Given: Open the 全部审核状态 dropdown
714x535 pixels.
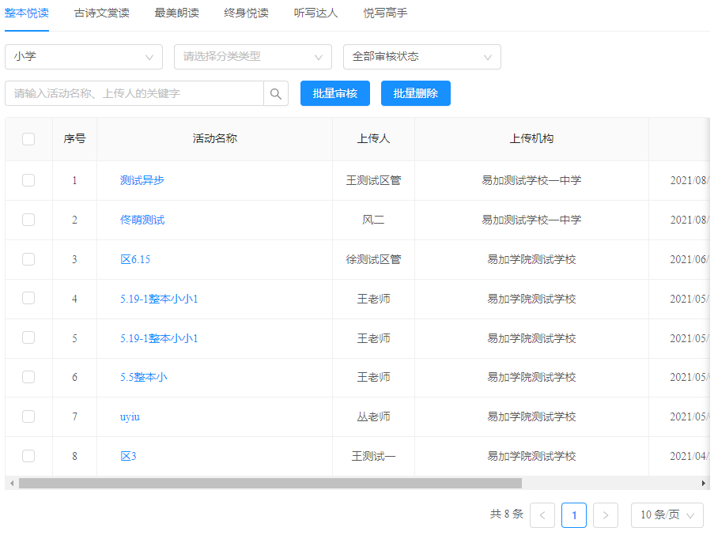Looking at the screenshot, I should (422, 57).
